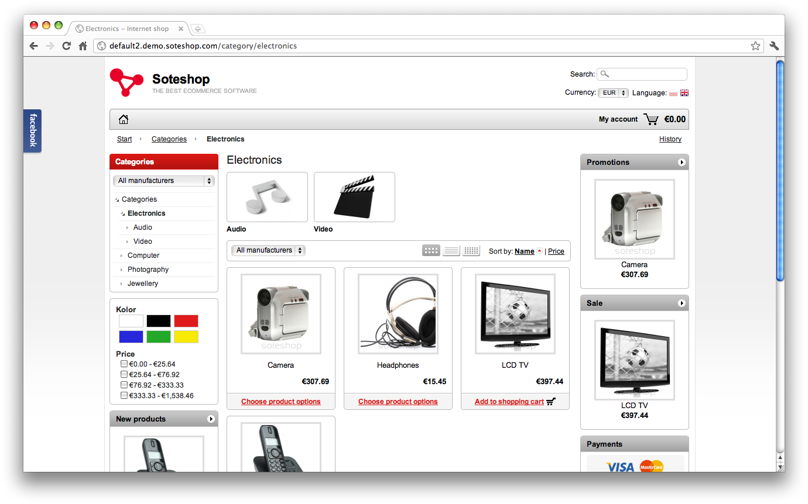Open the shopping cart via the cart icon
808x504 pixels.
(650, 119)
